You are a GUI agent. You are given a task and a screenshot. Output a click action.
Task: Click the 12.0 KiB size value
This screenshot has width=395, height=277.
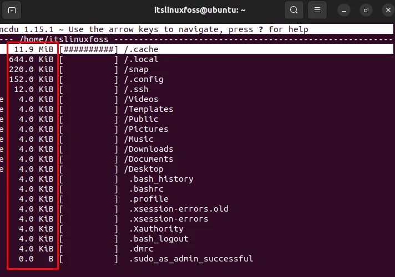pos(34,89)
